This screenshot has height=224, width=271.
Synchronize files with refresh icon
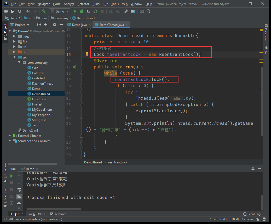tap(20, 11)
